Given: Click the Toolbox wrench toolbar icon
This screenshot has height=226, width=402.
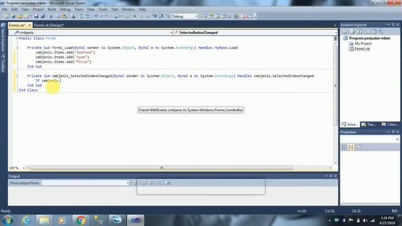Looking at the screenshot, I should [x=231, y=16].
